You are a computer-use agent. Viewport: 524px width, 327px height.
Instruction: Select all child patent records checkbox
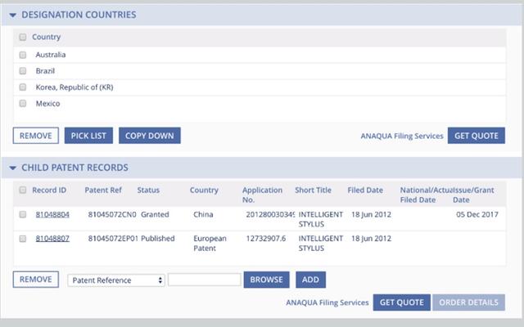tap(23, 190)
